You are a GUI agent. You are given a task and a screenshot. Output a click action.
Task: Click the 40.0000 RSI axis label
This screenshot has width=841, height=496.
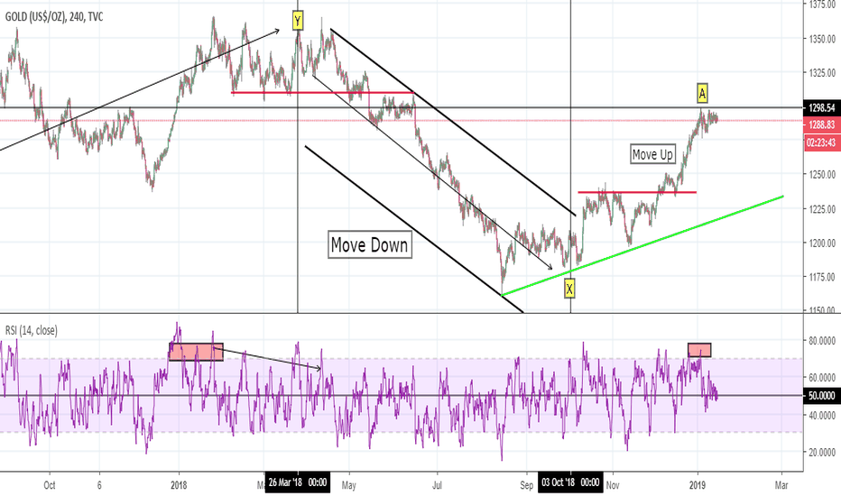tap(822, 415)
